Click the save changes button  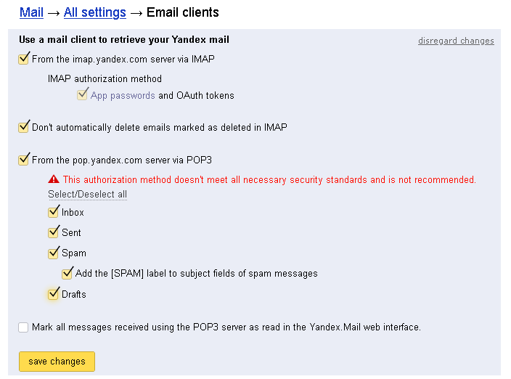57,362
